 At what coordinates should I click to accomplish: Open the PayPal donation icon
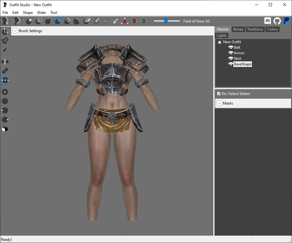coord(287,21)
